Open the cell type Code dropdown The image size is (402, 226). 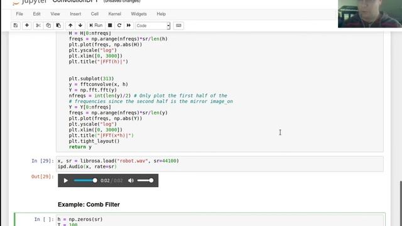[153, 26]
